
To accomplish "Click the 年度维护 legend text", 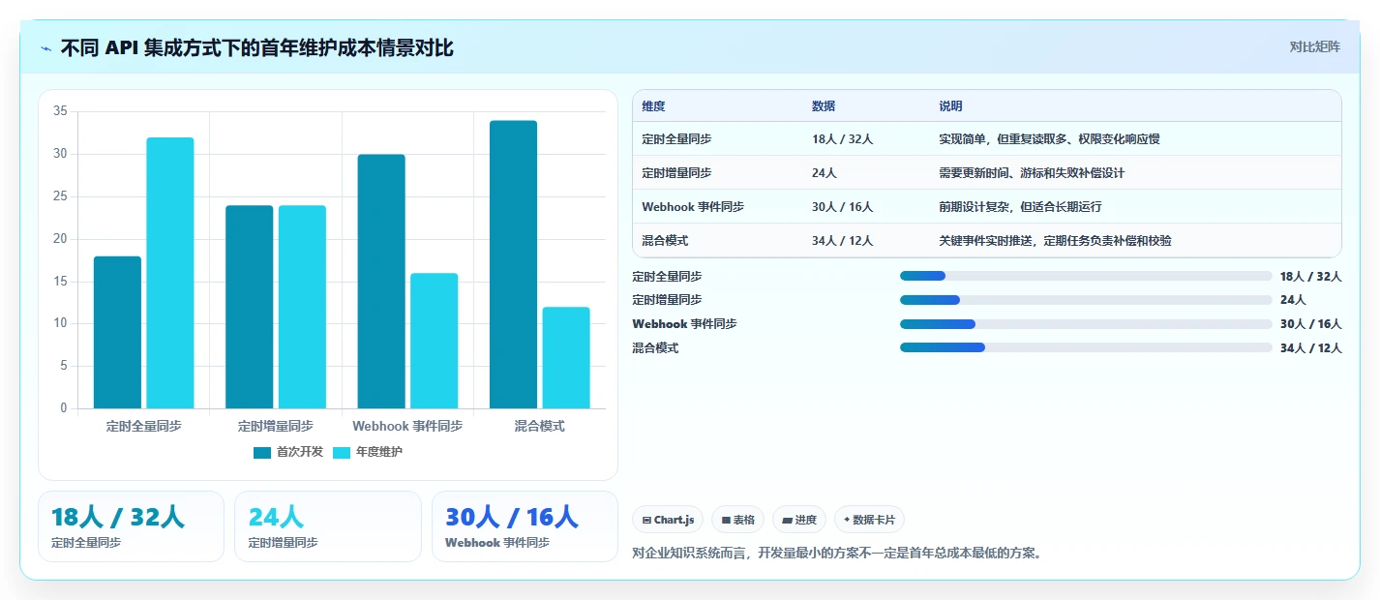I will 379,452.
